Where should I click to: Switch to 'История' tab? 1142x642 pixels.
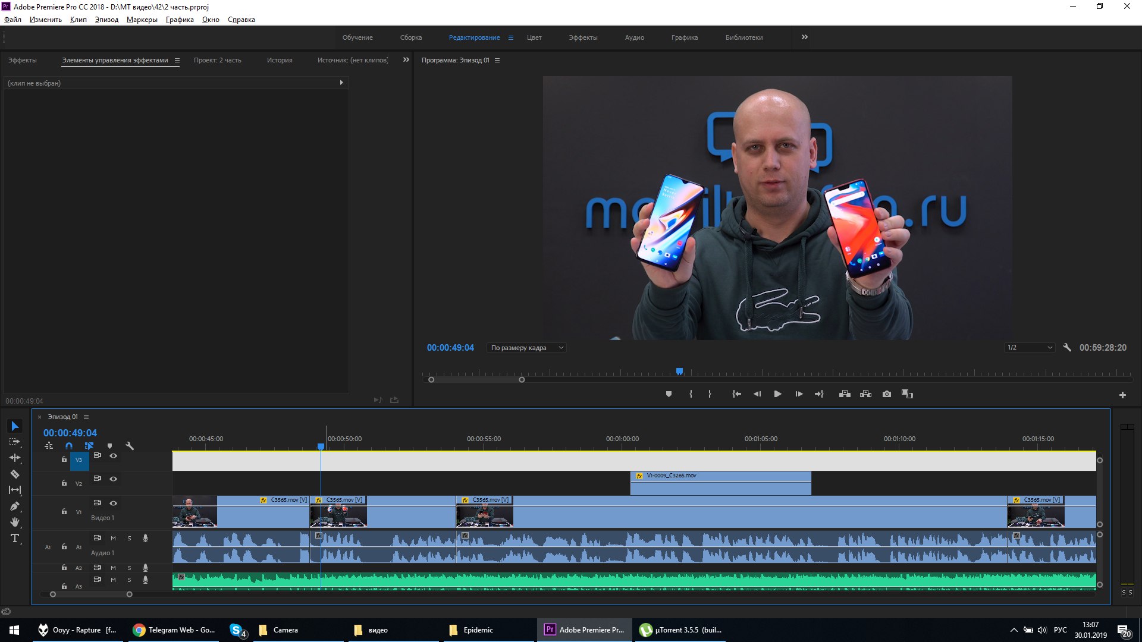[x=280, y=60]
